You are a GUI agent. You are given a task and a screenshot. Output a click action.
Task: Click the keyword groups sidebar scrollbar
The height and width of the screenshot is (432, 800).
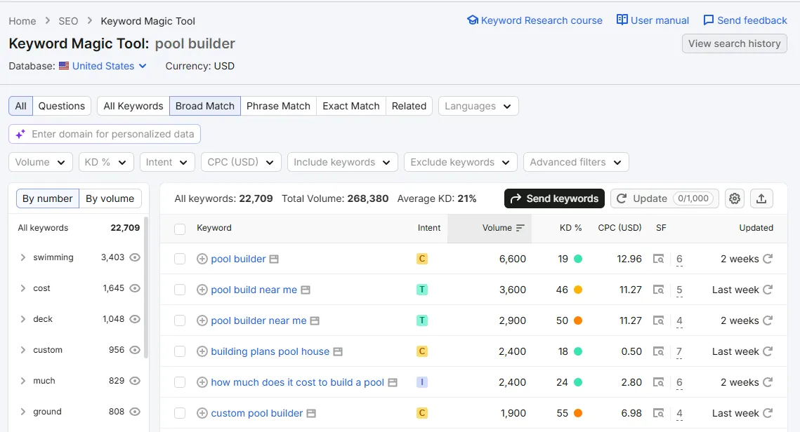click(146, 288)
